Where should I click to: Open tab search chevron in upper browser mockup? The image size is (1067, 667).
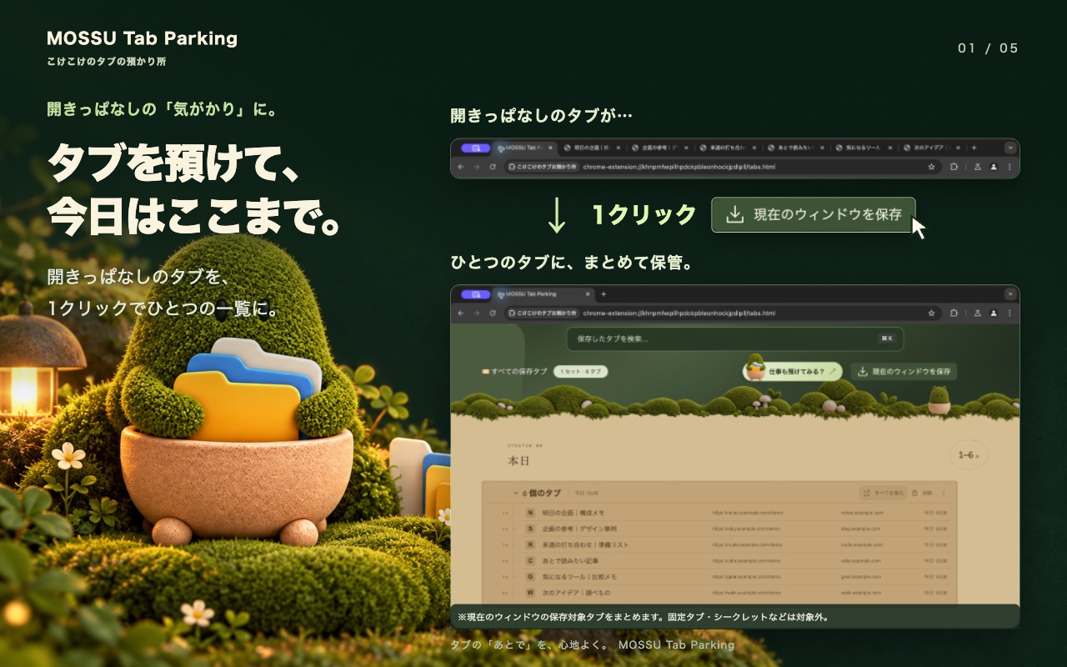click(1010, 148)
